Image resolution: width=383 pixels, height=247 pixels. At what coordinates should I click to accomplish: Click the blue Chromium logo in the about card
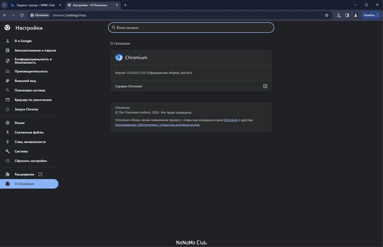(119, 57)
